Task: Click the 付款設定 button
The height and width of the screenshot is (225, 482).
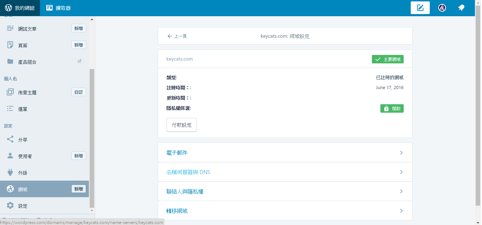Action: 182,125
